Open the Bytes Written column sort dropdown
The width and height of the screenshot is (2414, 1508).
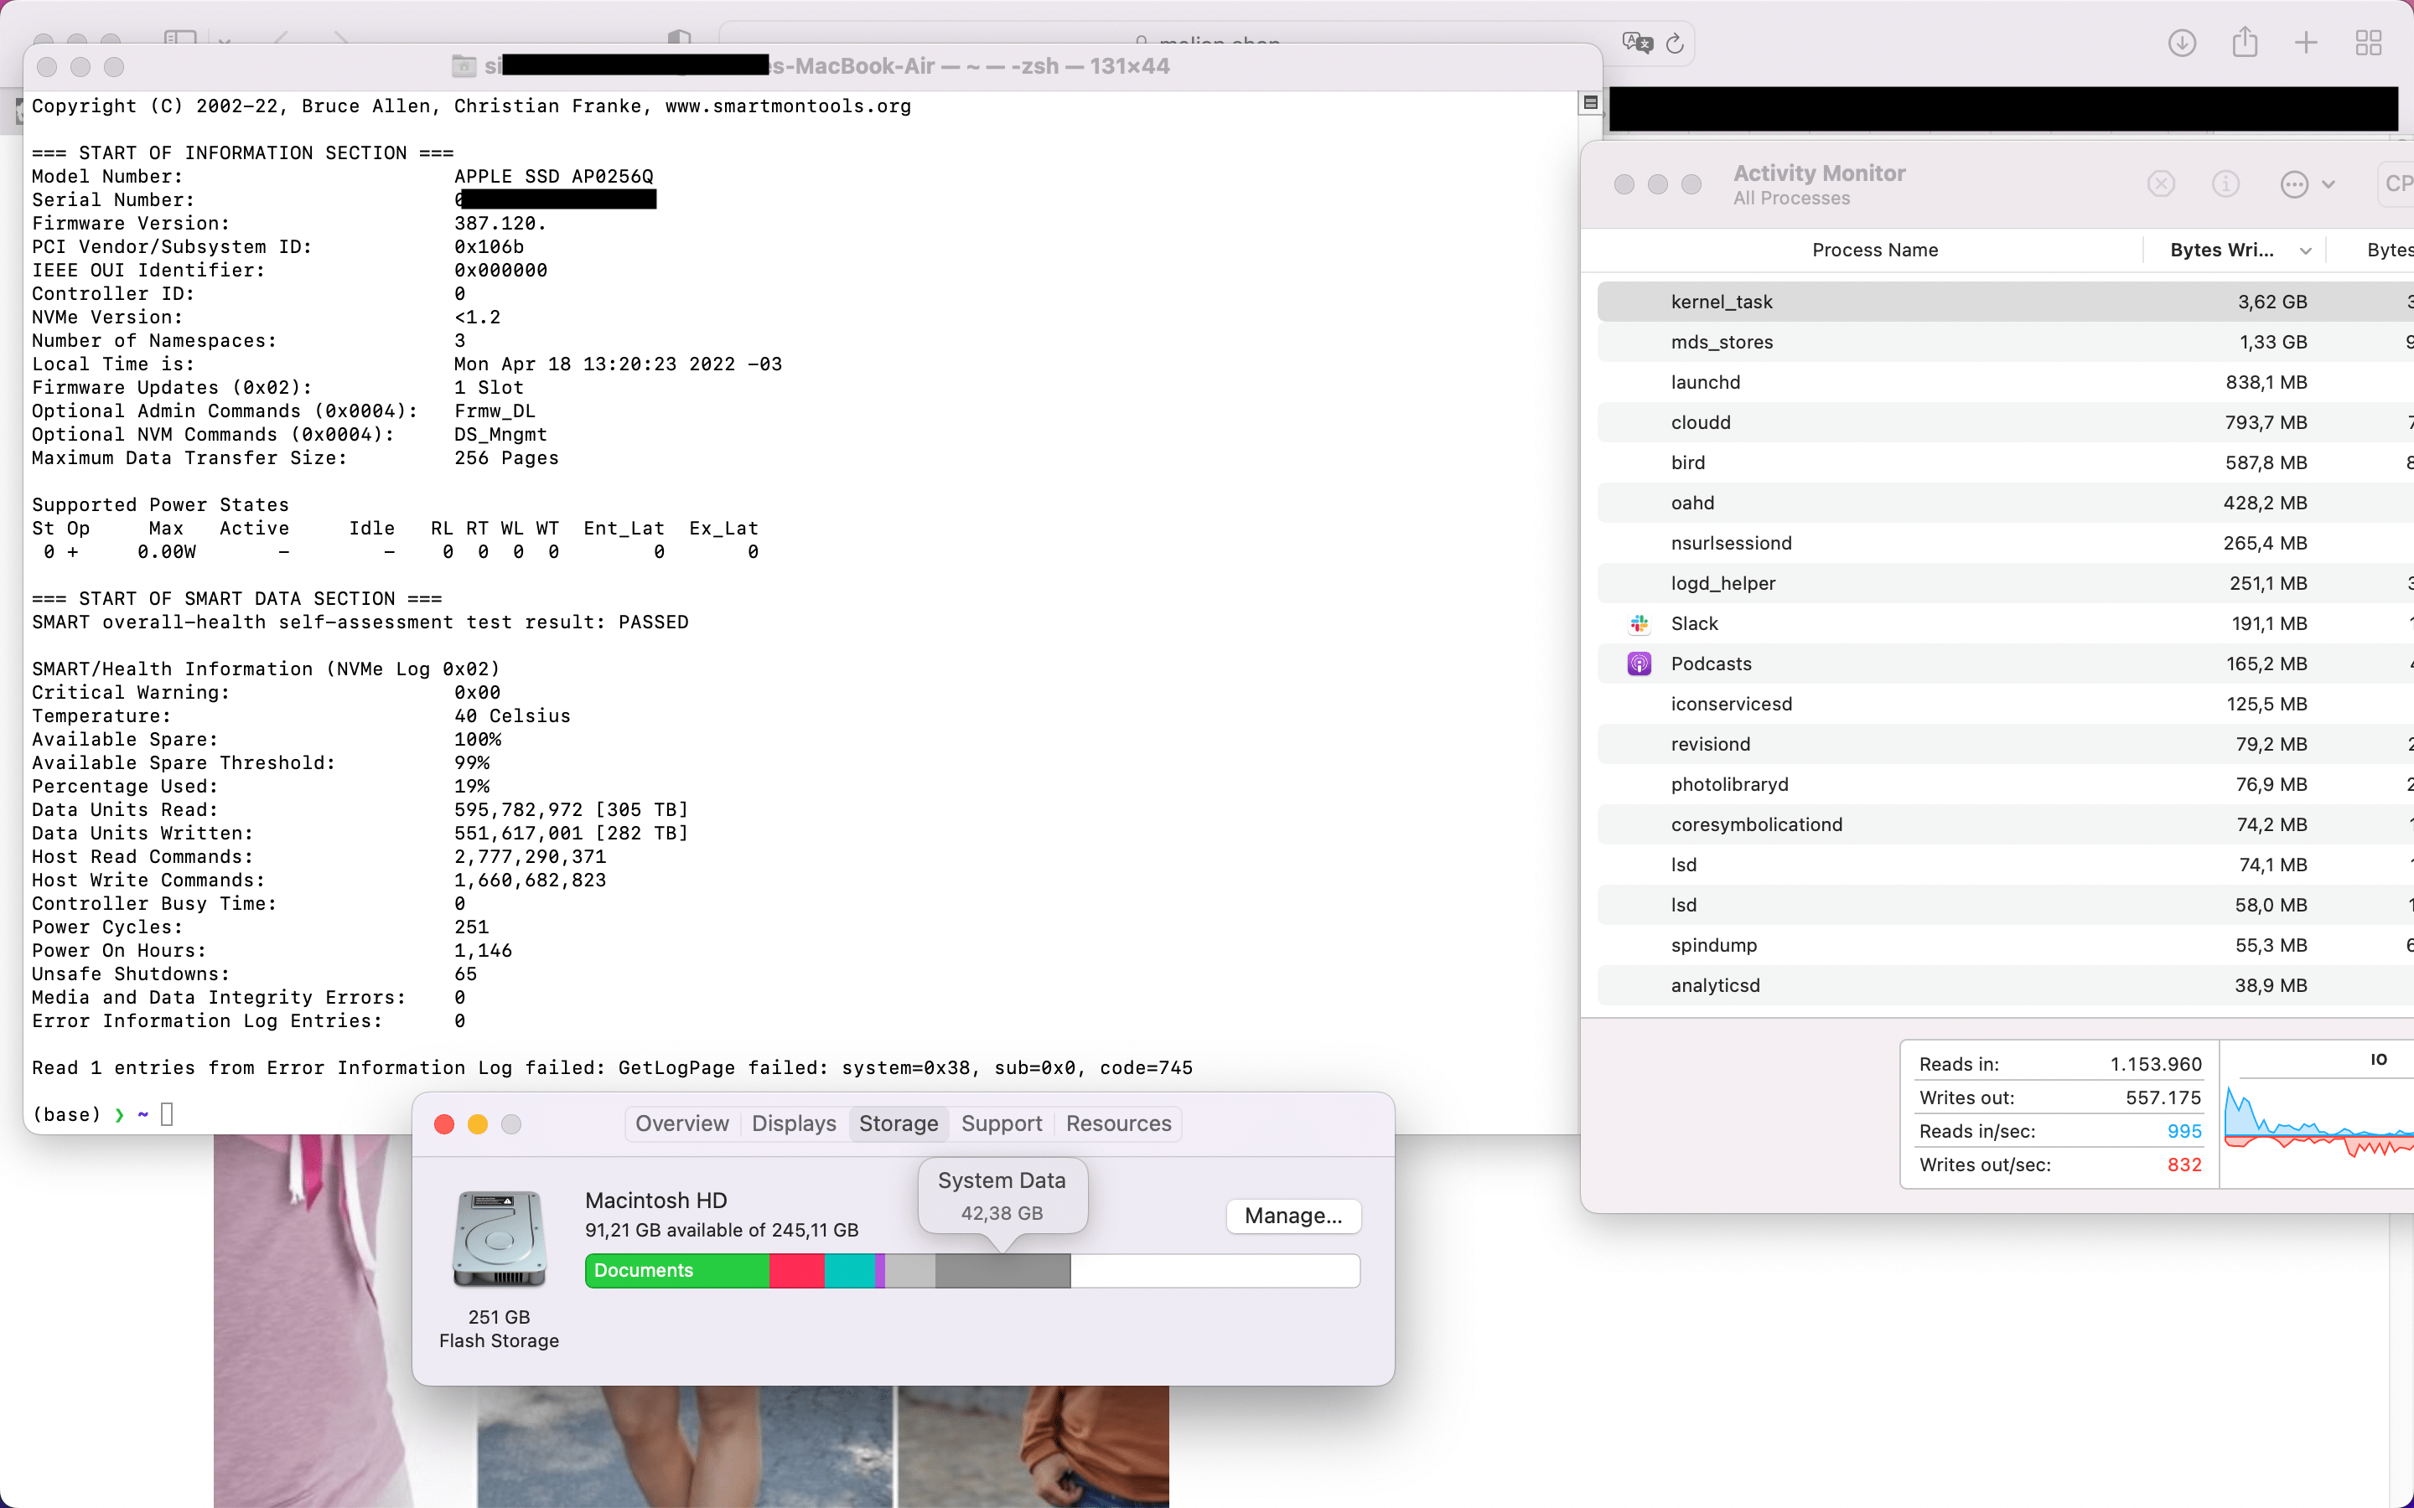click(x=2308, y=250)
